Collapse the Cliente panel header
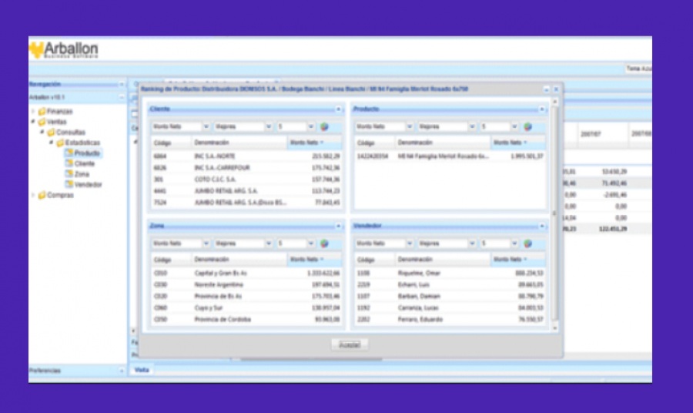Image resolution: width=693 pixels, height=413 pixels. coord(339,109)
